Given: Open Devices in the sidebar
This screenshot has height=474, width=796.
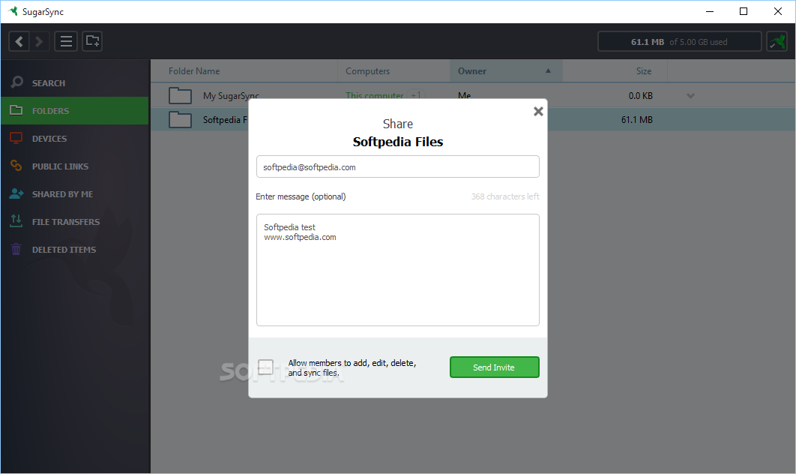Looking at the screenshot, I should pos(75,138).
